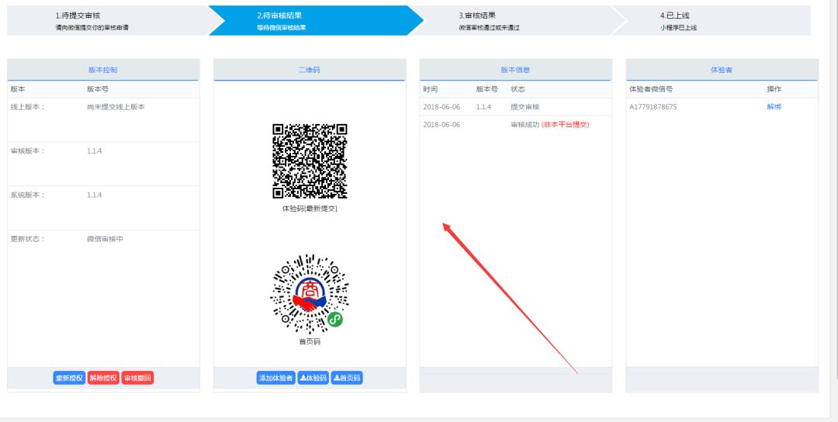
Task: Click the 系统版本 value 1.1.4
Action: point(95,195)
